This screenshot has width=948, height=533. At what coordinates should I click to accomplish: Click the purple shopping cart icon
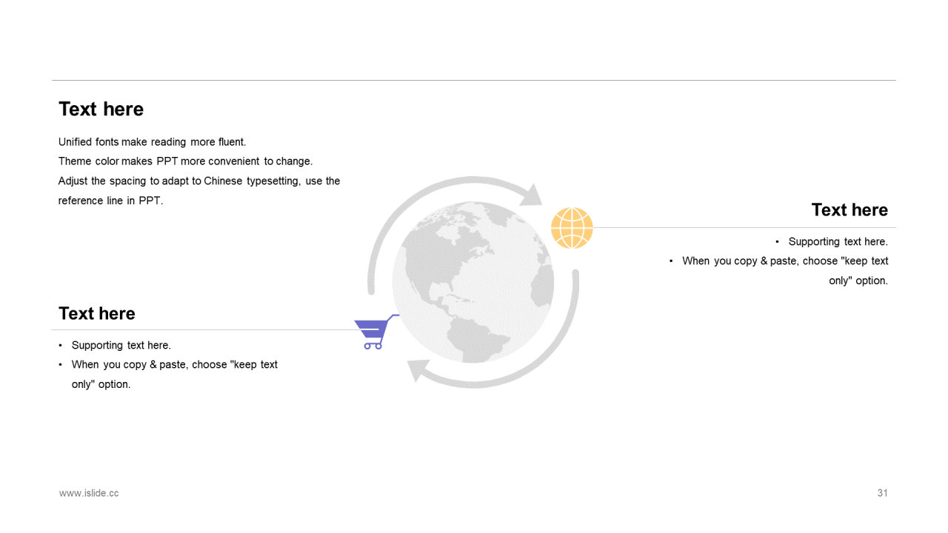376,332
